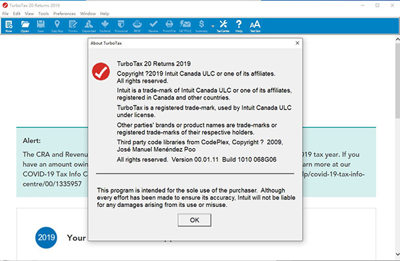
Task: Open the Help menu in the menu bar
Action: (105, 13)
